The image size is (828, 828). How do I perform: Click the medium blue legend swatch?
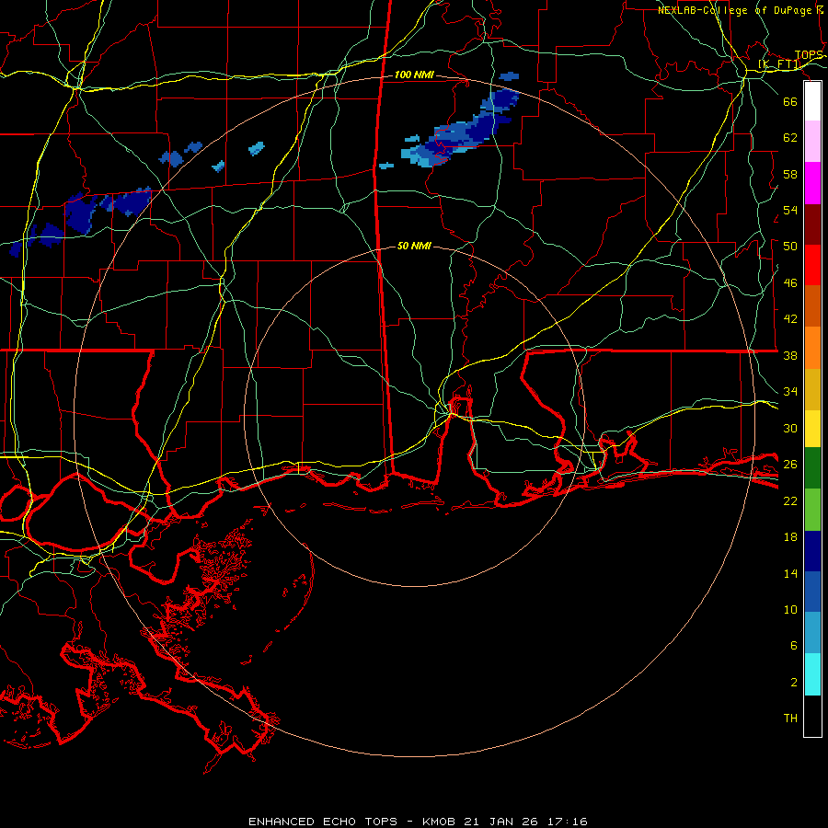[x=812, y=592]
